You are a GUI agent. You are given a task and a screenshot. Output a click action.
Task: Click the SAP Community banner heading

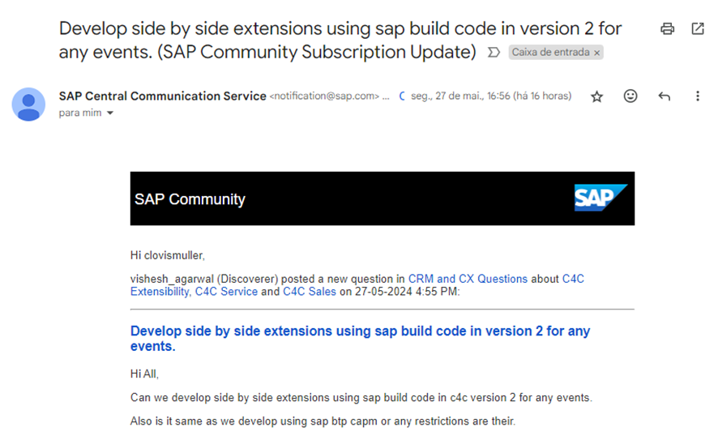pos(190,199)
